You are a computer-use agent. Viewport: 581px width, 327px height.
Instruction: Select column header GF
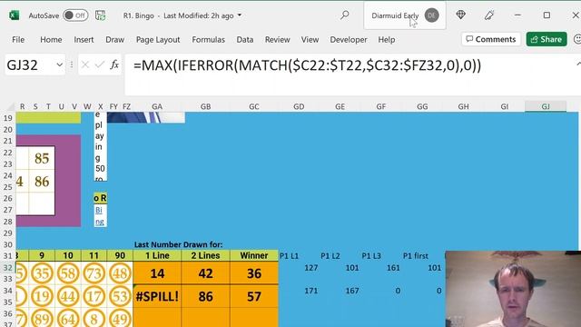point(381,106)
